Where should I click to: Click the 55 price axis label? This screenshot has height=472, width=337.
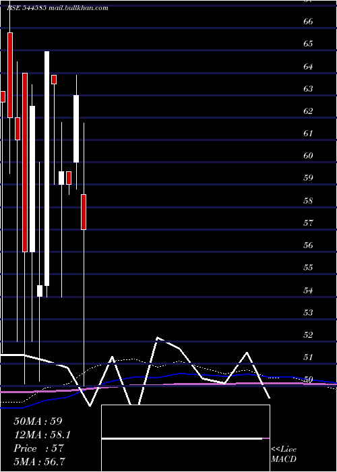pos(308,267)
